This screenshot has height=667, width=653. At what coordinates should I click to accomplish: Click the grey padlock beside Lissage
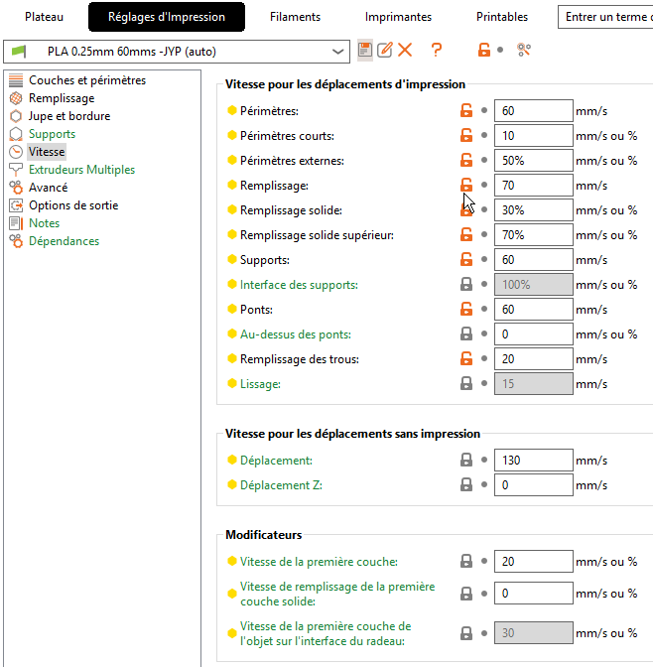point(466,384)
